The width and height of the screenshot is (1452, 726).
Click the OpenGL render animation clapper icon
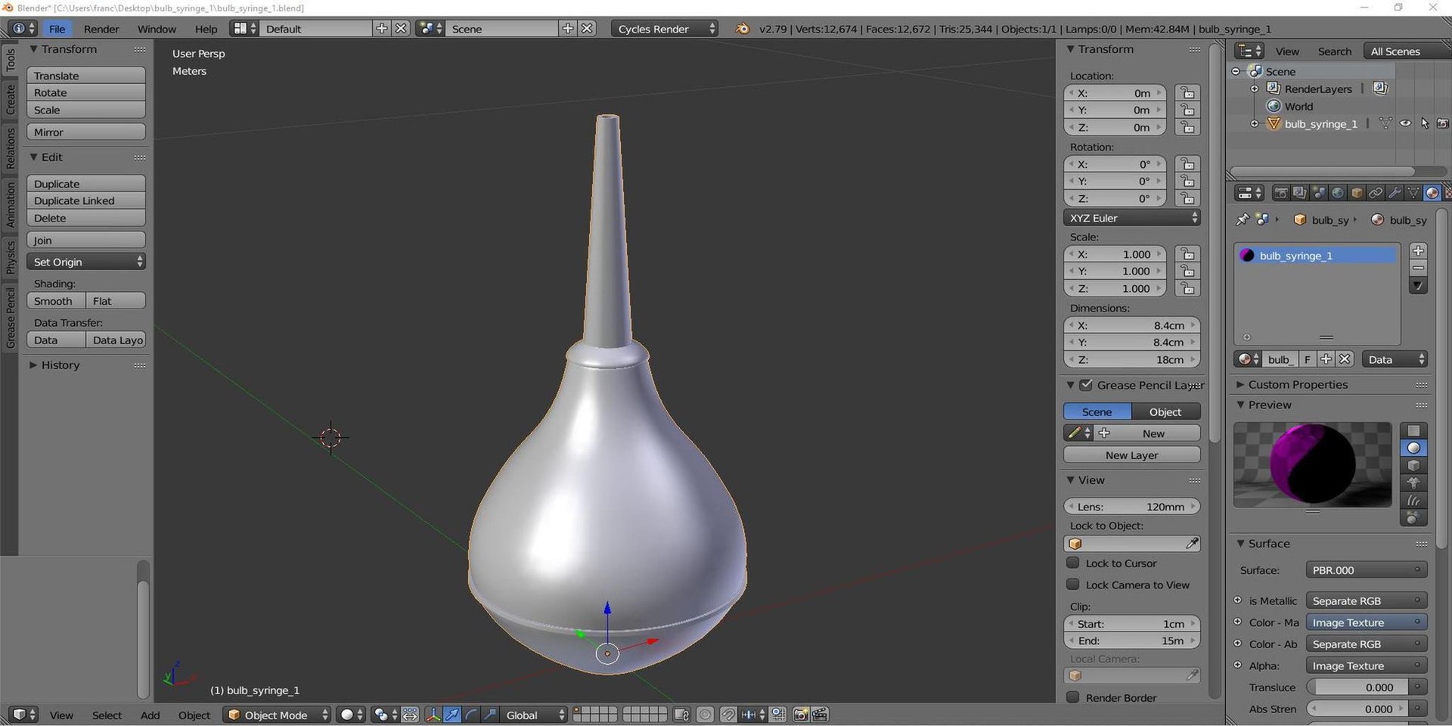tap(820, 715)
